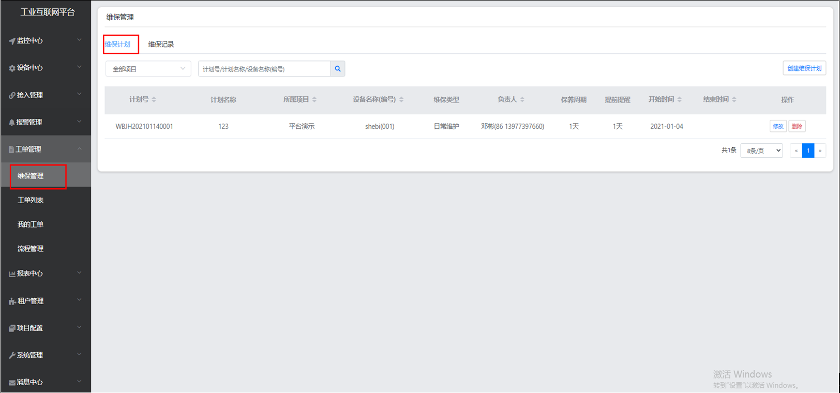Viewport: 840px width, 393px height.
Task: Click the 系统管理 wrench icon
Action: pyautogui.click(x=12, y=355)
